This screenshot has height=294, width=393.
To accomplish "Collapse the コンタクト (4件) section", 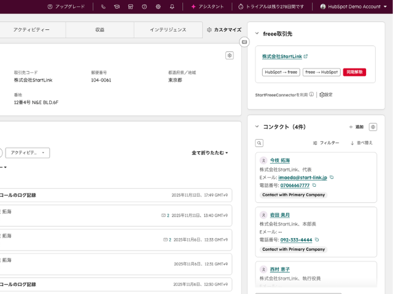I will tap(257, 127).
